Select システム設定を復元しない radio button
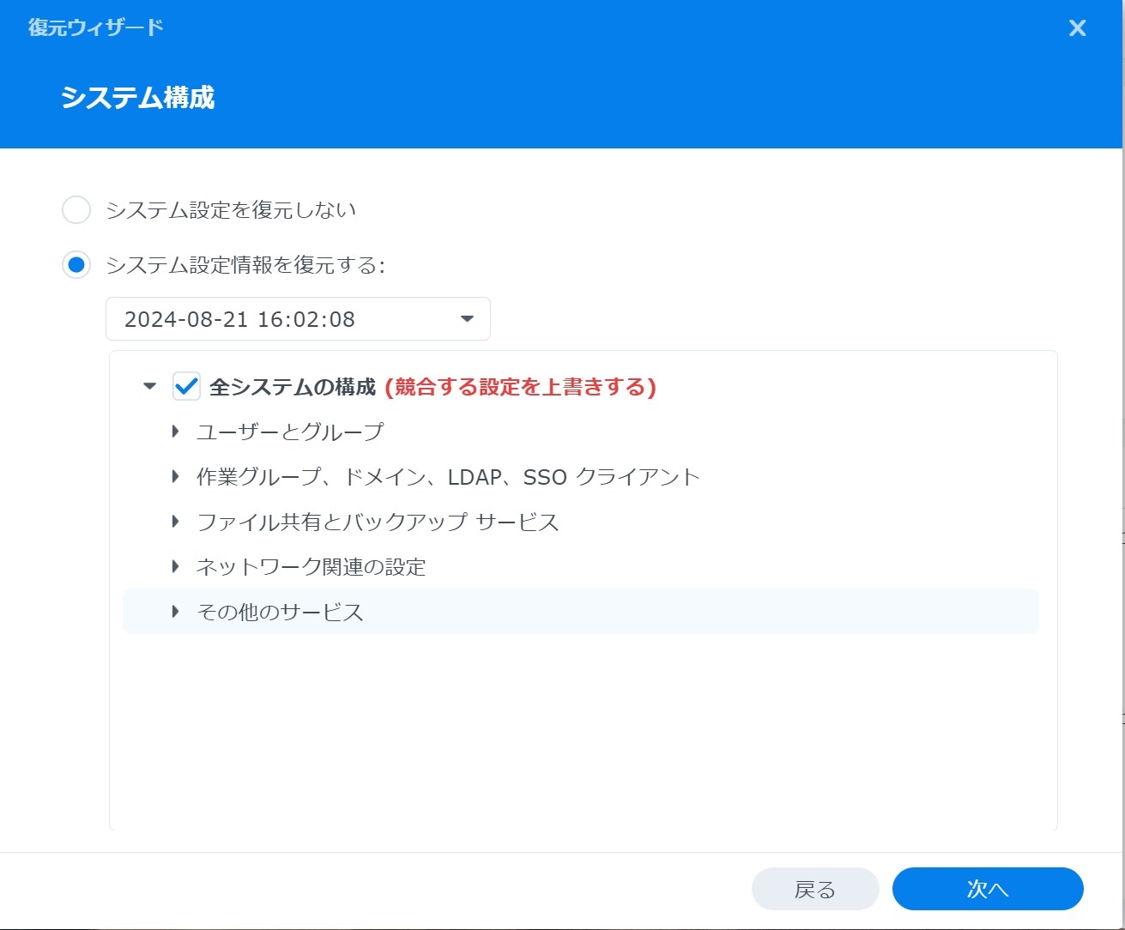The height and width of the screenshot is (930, 1125). (x=76, y=210)
